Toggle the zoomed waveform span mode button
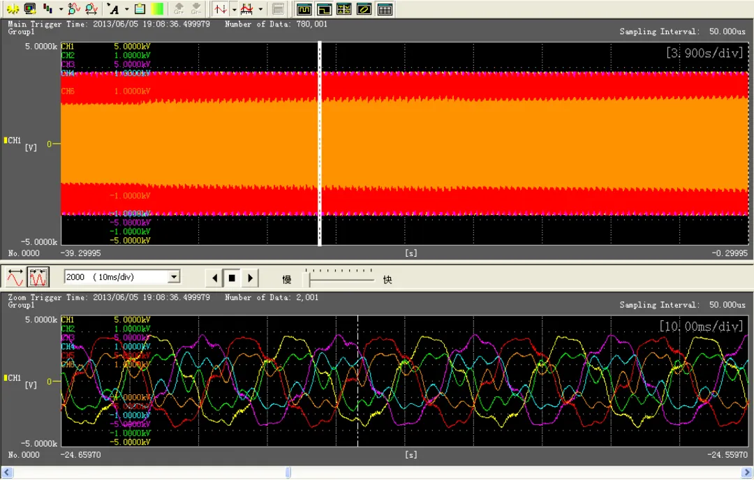 [38, 278]
